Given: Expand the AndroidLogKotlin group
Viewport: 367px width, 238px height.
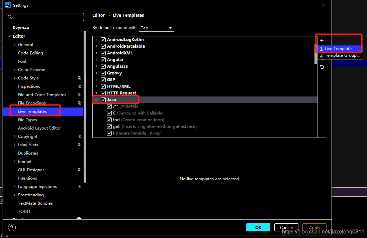Looking at the screenshot, I should (x=96, y=39).
